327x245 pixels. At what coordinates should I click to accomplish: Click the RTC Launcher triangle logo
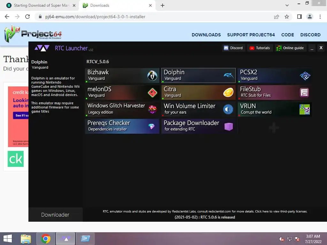click(x=42, y=48)
